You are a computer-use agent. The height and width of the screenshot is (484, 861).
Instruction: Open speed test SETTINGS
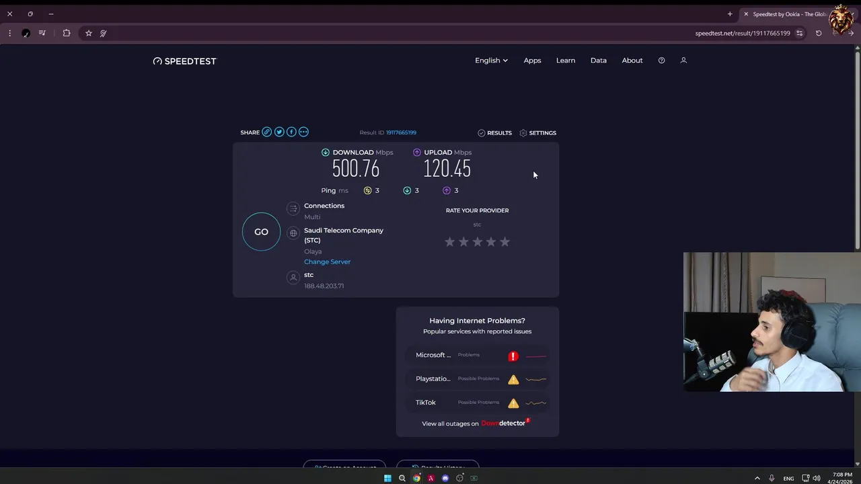[x=537, y=133]
